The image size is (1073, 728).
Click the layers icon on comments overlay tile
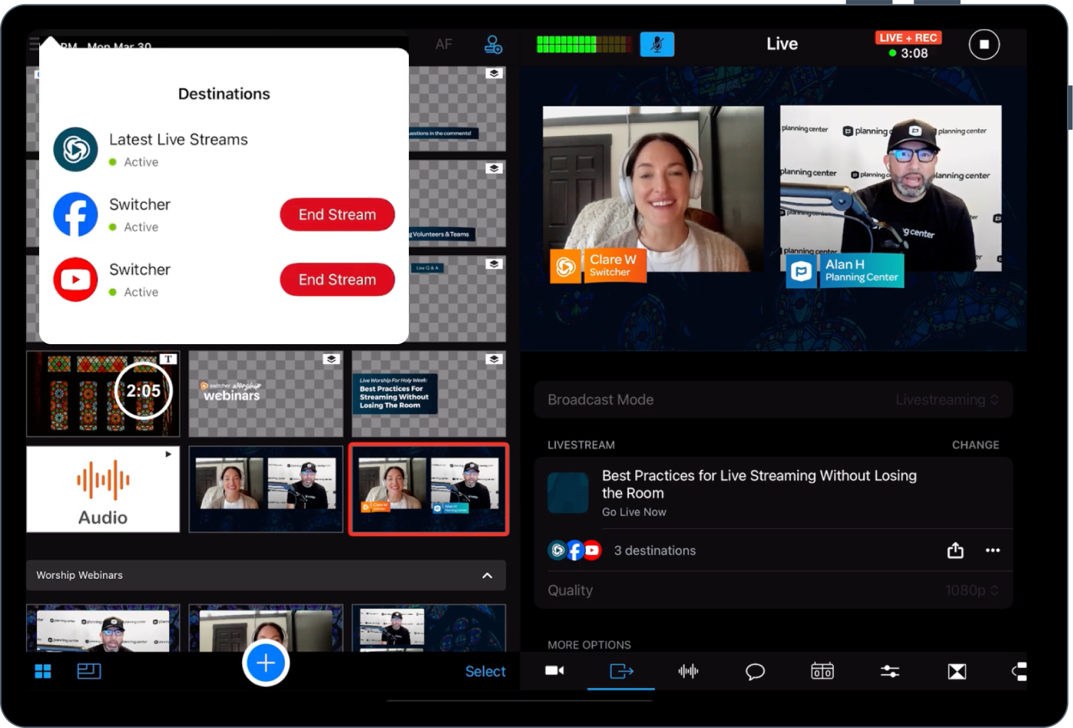click(x=494, y=73)
